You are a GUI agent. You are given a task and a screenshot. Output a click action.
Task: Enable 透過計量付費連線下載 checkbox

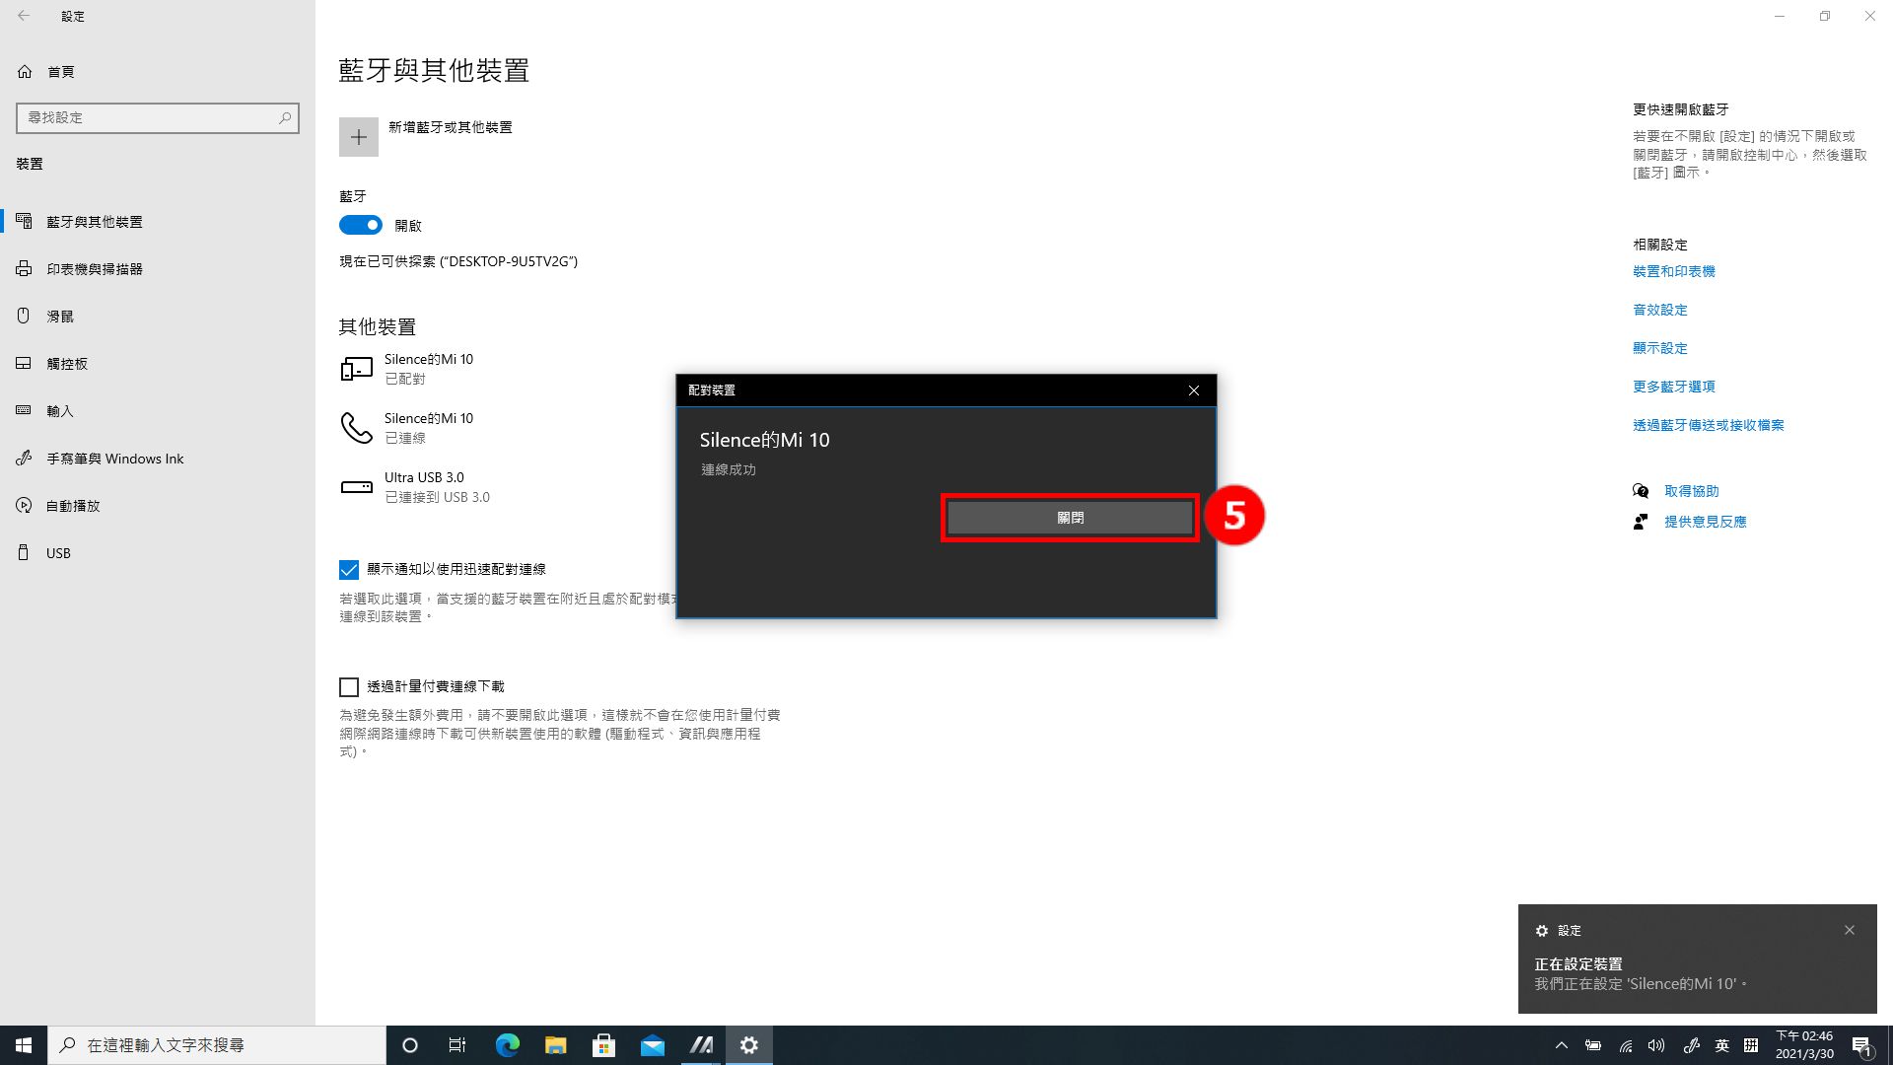[349, 687]
